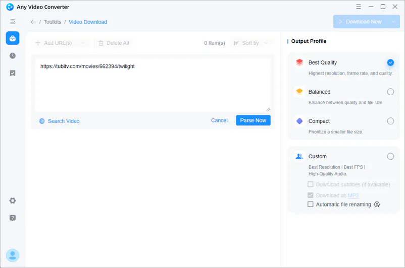
Task: Click Video Download breadcrumb
Action: [x=88, y=22]
